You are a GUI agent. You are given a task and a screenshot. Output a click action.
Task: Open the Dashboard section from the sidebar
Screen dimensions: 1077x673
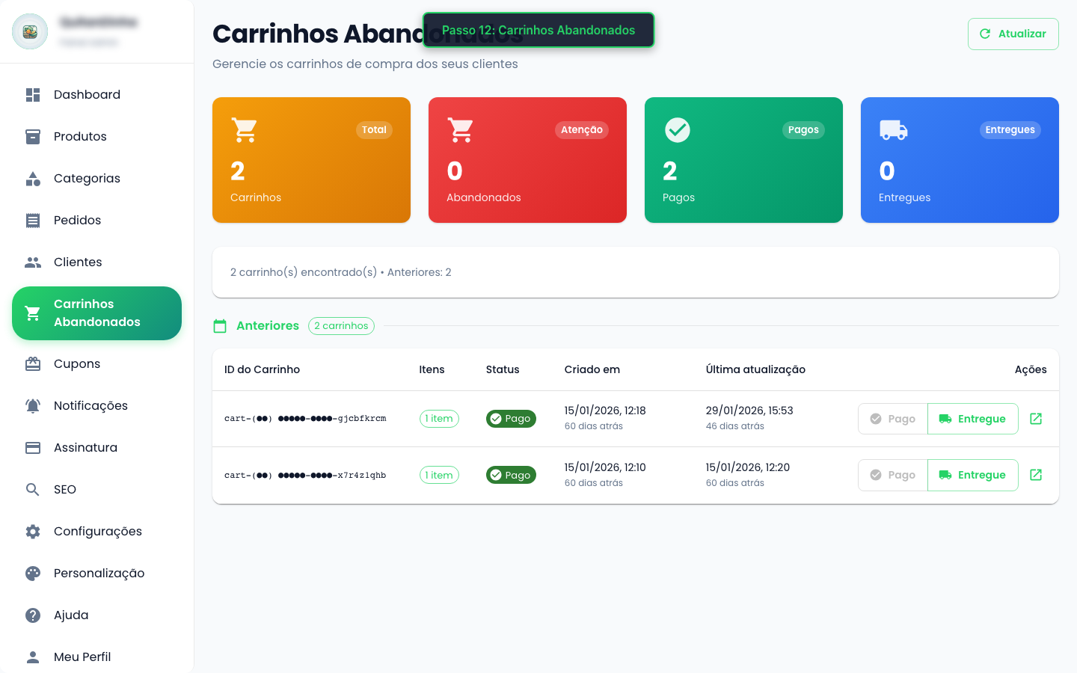[x=33, y=94]
